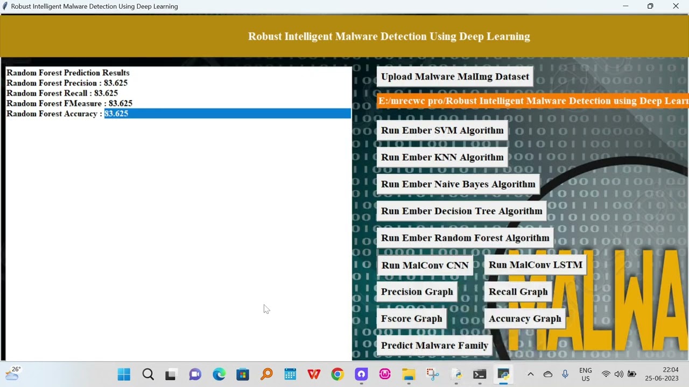Viewport: 689px width, 387px height.
Task: Open ENG US language switcher
Action: [586, 374]
